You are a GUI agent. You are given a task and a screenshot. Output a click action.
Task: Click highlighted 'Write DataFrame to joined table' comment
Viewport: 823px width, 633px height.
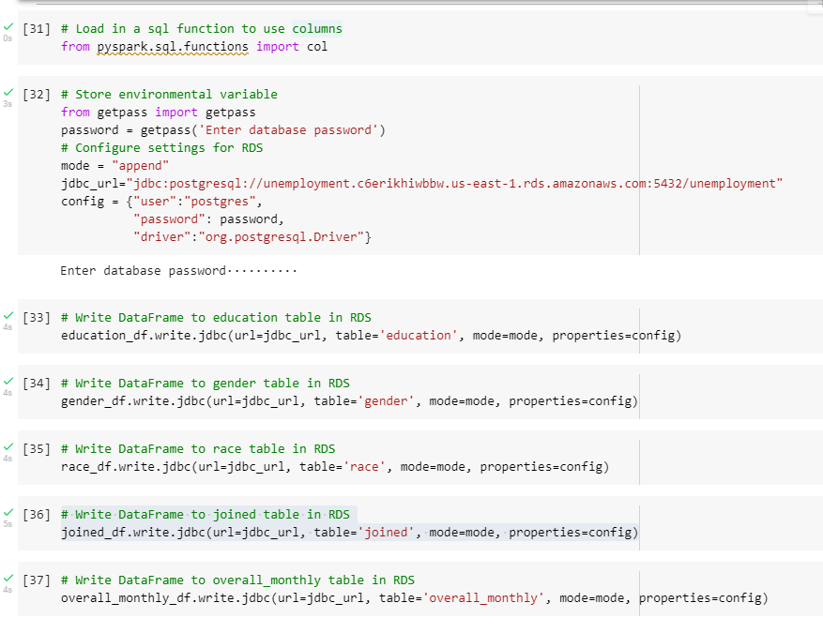pyautogui.click(x=206, y=515)
